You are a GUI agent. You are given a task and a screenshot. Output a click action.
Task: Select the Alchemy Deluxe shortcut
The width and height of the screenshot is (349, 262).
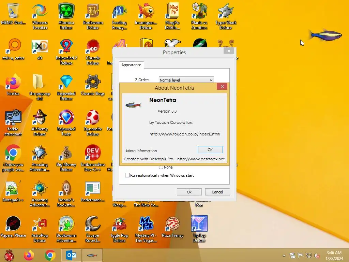(x=40, y=122)
